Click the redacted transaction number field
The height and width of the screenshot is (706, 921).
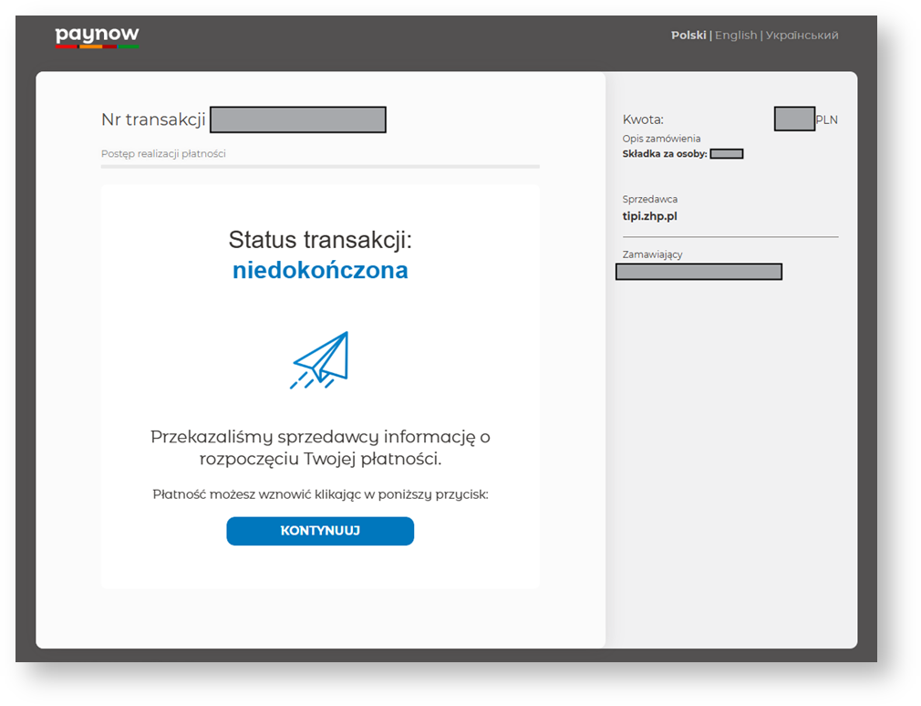tap(298, 120)
